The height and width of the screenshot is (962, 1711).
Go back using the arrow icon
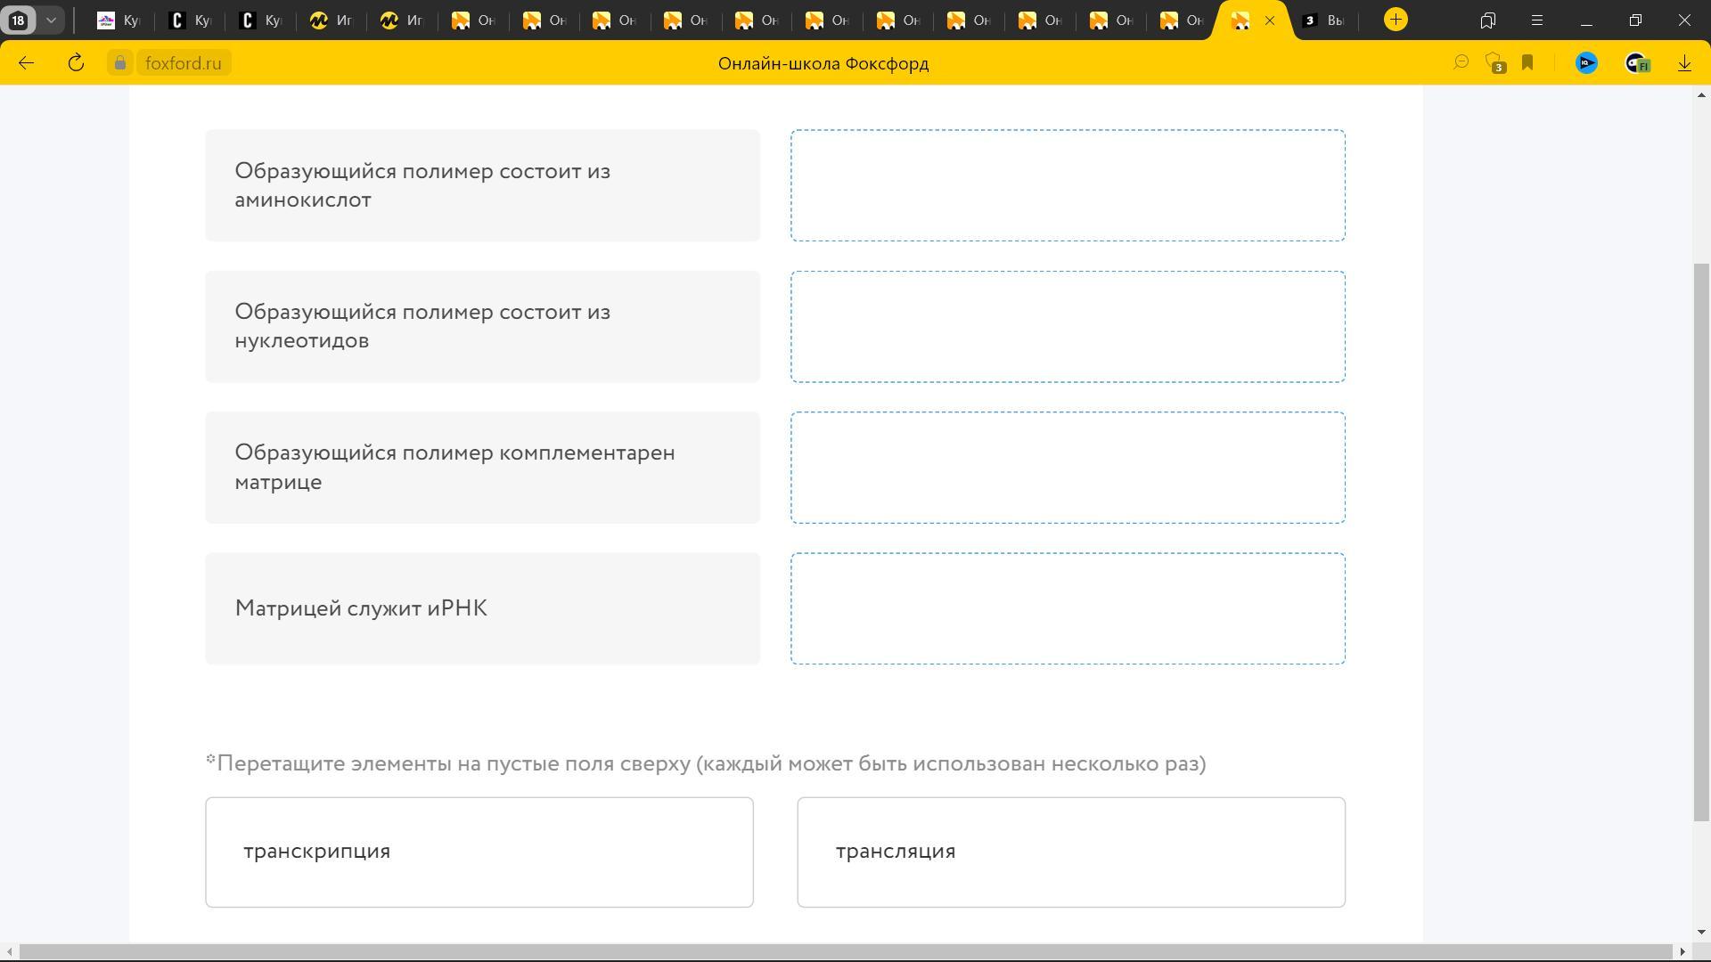26,63
